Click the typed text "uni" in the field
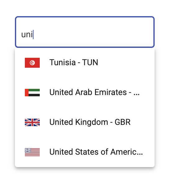This screenshot has width=177, height=187. click(x=27, y=34)
